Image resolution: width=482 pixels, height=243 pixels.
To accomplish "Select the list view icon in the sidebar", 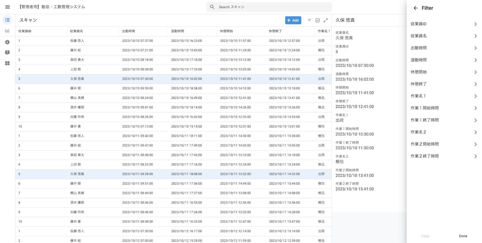I will click(x=7, y=20).
